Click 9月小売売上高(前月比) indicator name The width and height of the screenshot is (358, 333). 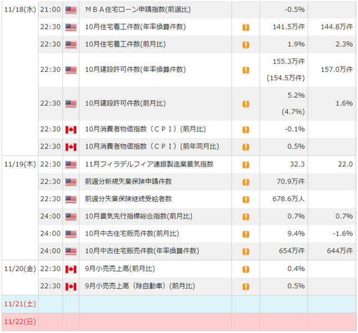[120, 269]
